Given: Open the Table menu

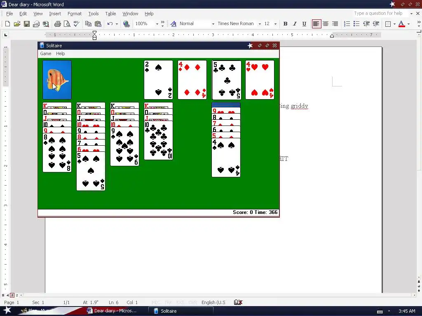Looking at the screenshot, I should 110,14.
